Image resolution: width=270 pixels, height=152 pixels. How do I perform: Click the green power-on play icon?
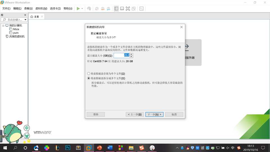78,8
